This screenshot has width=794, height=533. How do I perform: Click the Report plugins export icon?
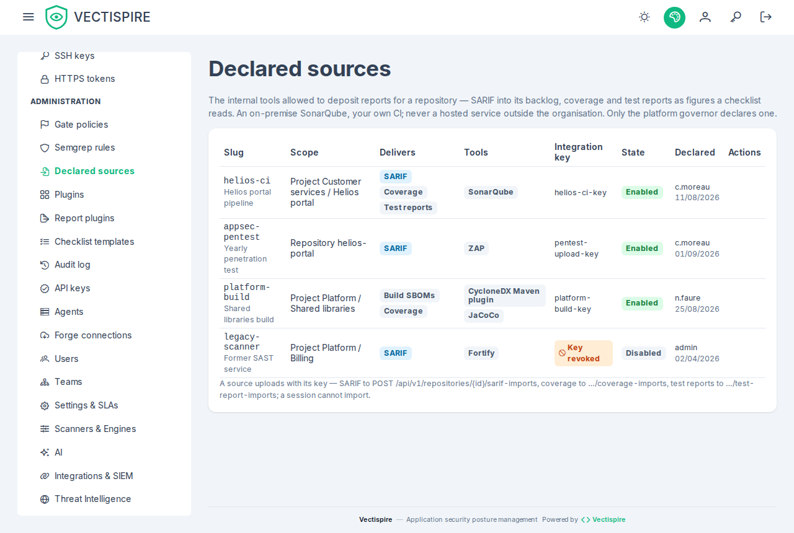(x=45, y=218)
